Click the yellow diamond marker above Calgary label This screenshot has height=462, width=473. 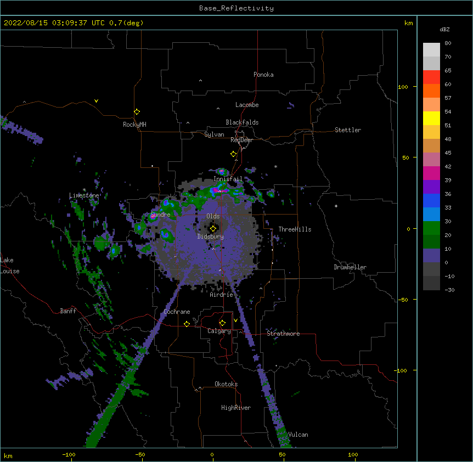(222, 323)
